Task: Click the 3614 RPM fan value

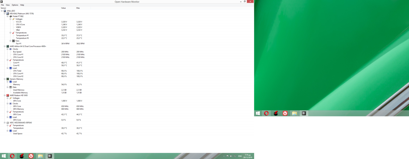Action: coord(65,44)
